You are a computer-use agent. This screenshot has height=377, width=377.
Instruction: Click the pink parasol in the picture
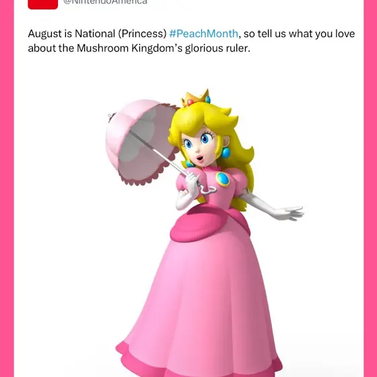click(x=142, y=142)
